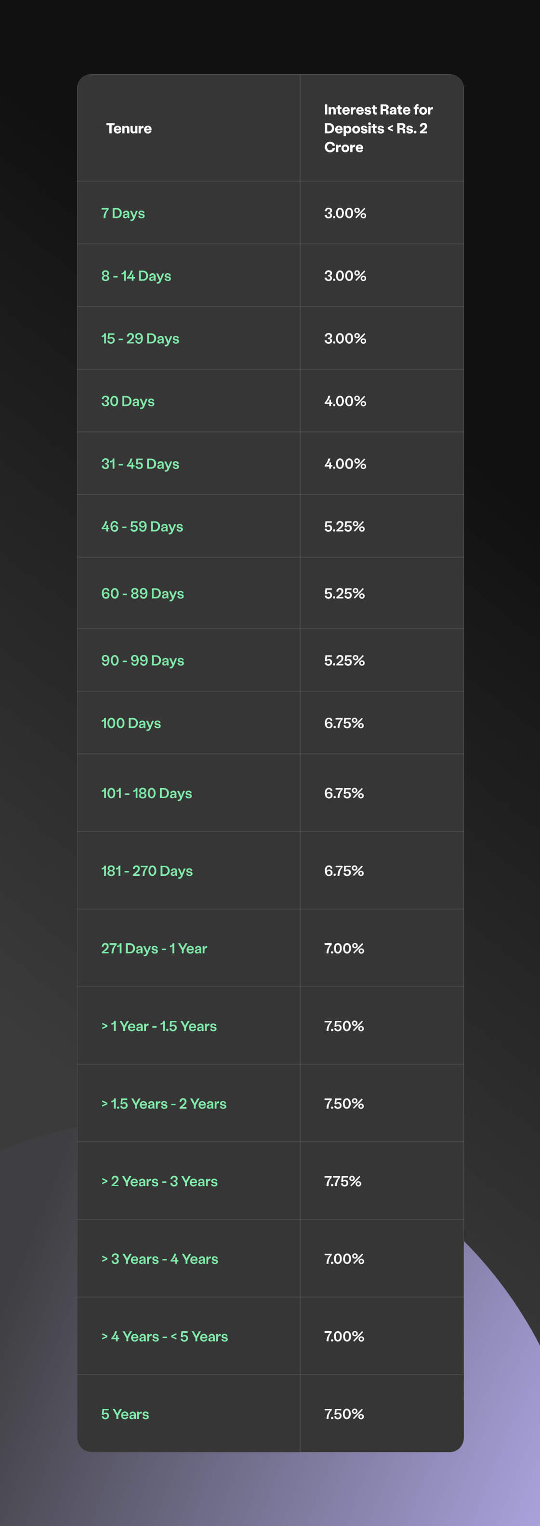Click the 100 Days tenure label
Image resolution: width=540 pixels, height=1526 pixels.
pos(131,723)
